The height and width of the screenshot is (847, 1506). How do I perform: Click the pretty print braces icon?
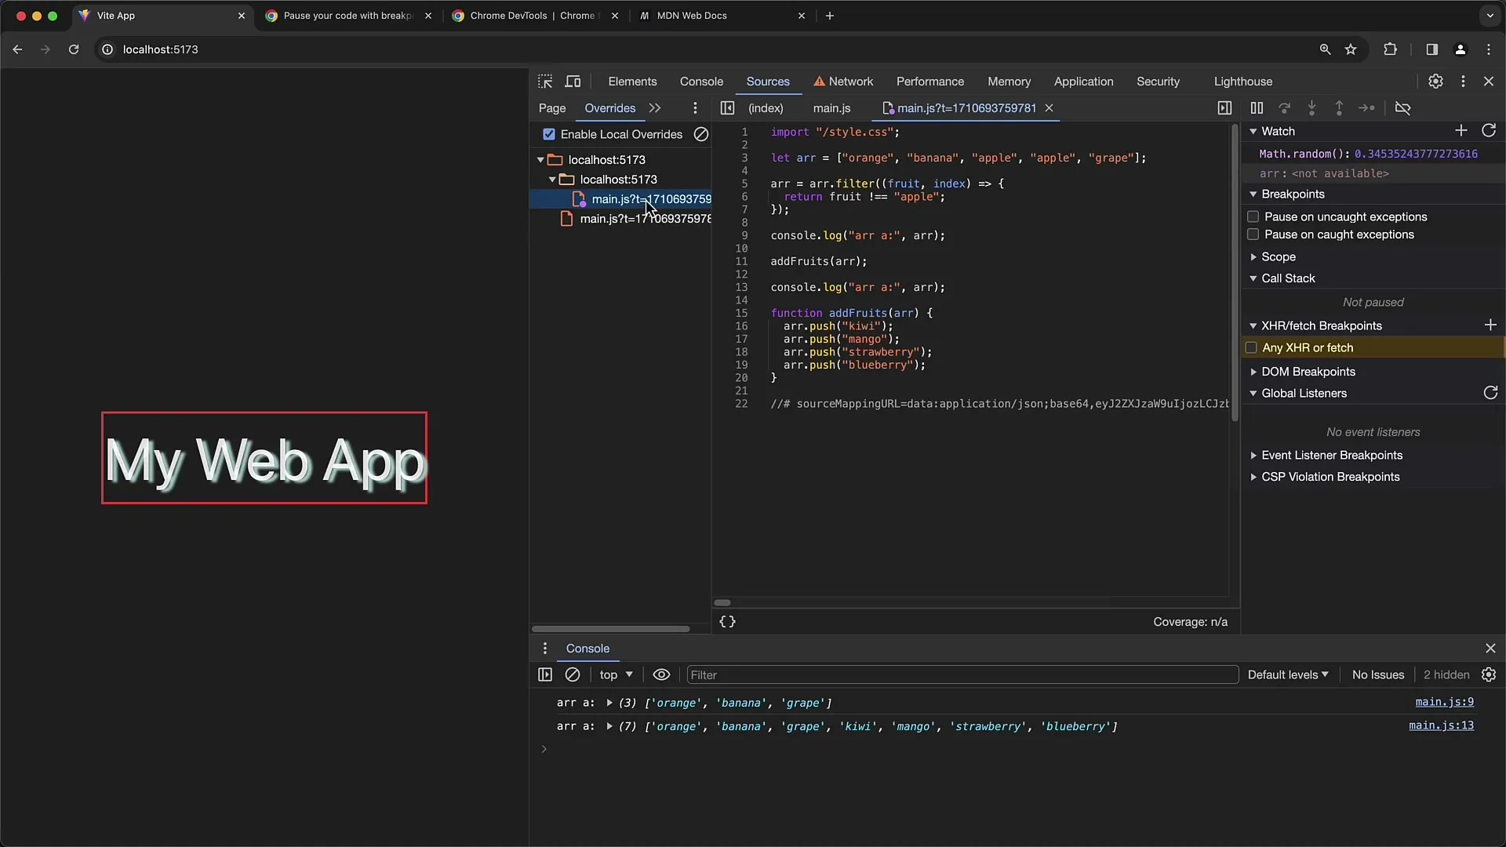tap(728, 622)
